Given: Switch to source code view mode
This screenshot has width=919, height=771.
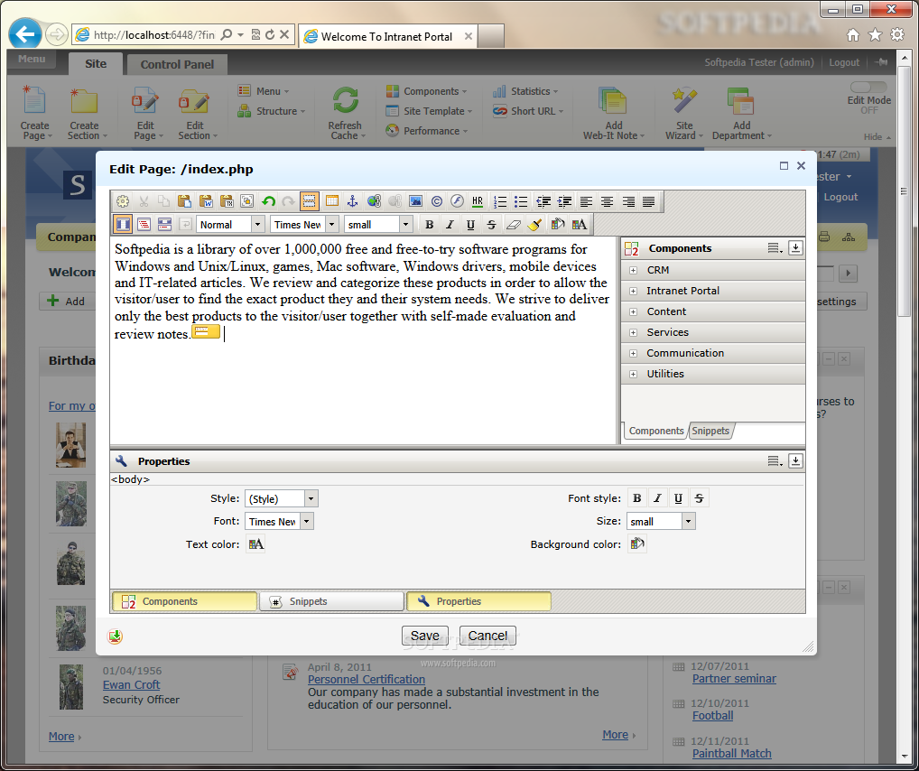Looking at the screenshot, I should coord(144,224).
